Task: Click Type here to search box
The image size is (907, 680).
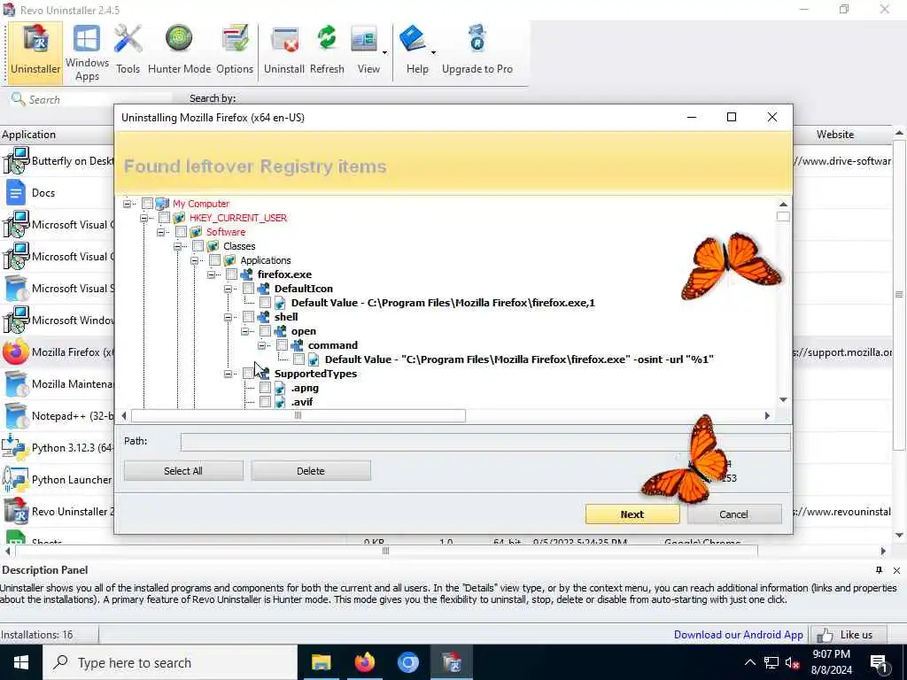Action: pos(170,662)
